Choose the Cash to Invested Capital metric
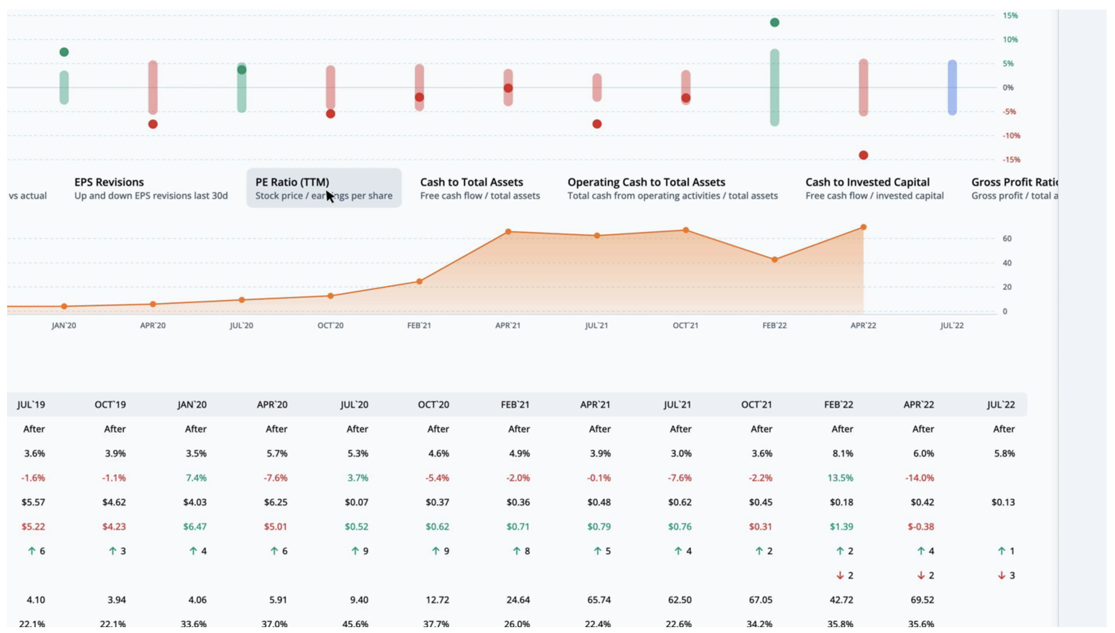 (874, 188)
